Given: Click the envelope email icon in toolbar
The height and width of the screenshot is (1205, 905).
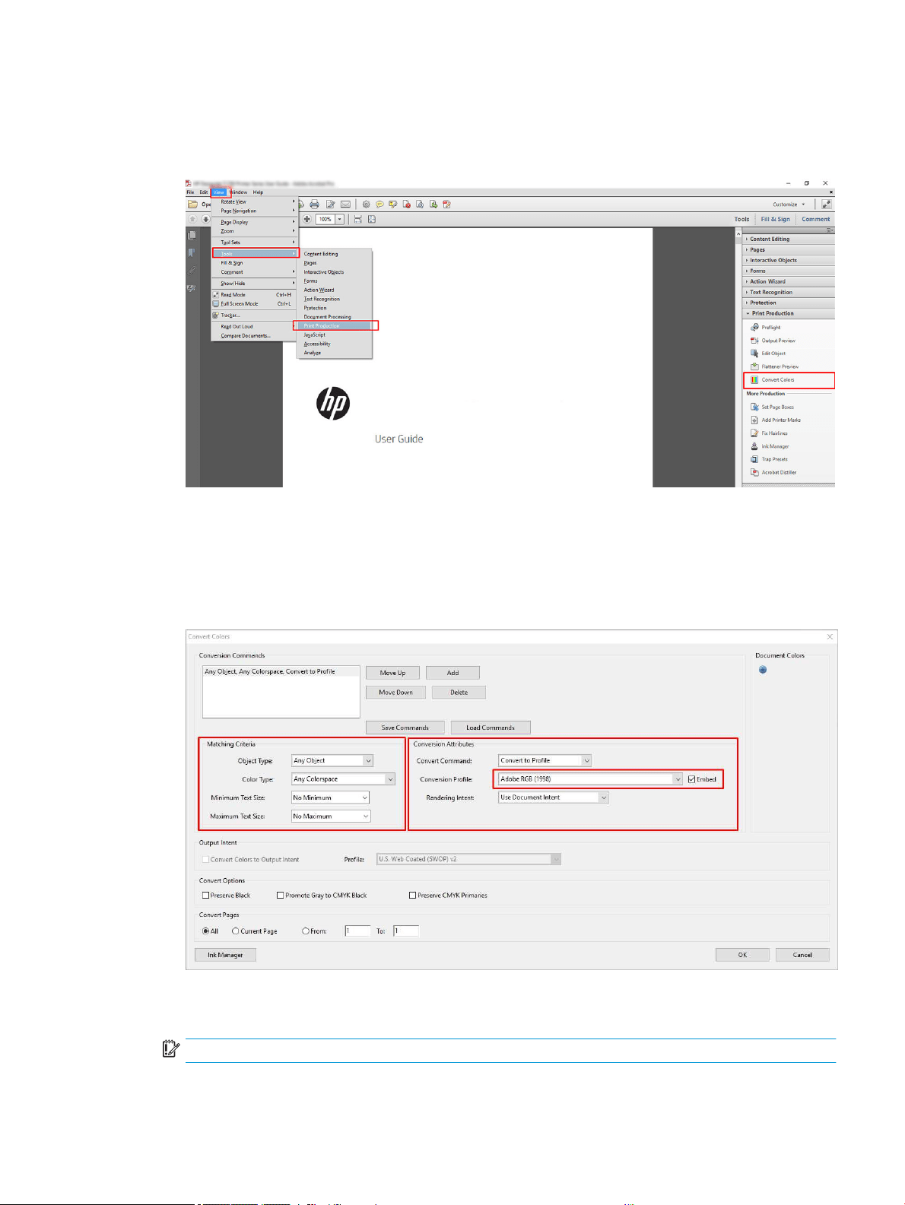Looking at the screenshot, I should 345,205.
